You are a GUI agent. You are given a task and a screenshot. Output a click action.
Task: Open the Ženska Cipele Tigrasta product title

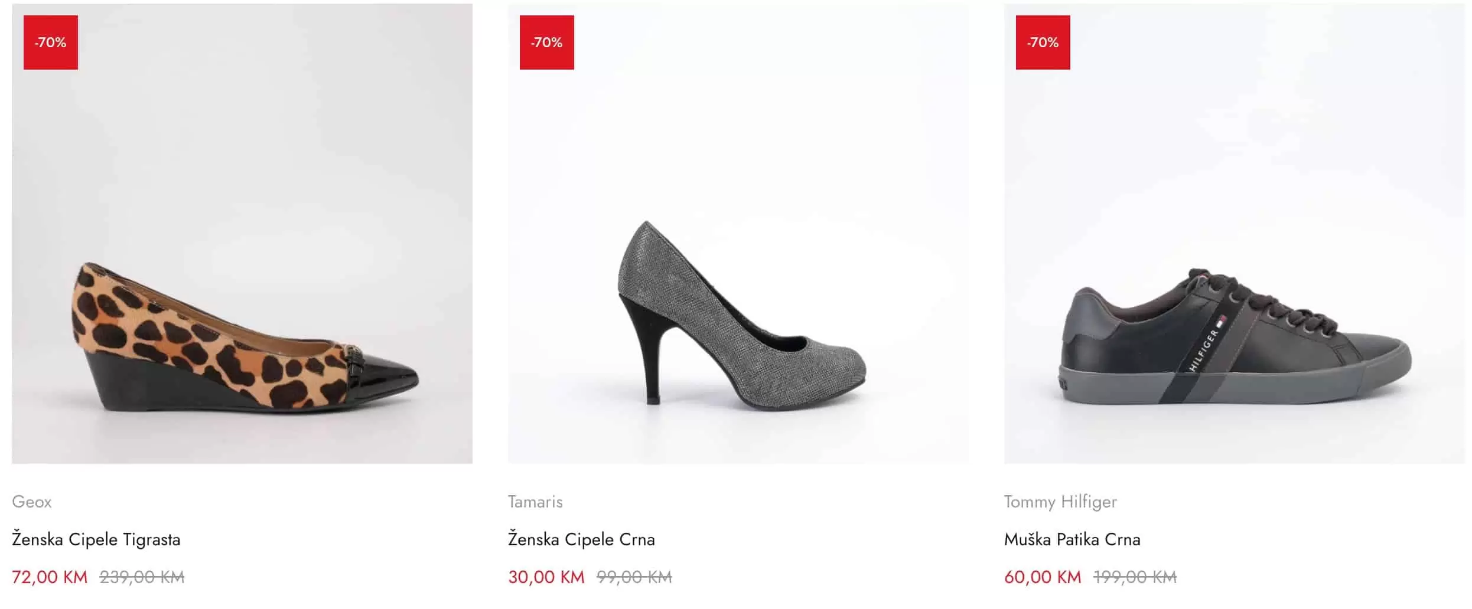pos(96,539)
